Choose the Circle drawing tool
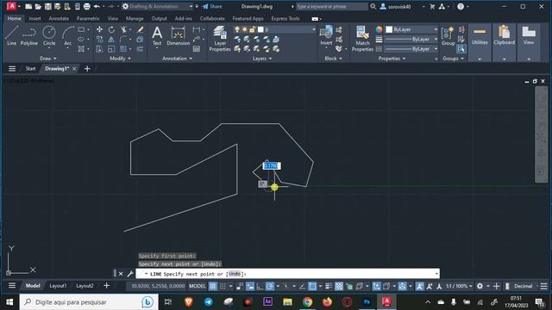Screen dimensions: 552x310 [x=49, y=35]
